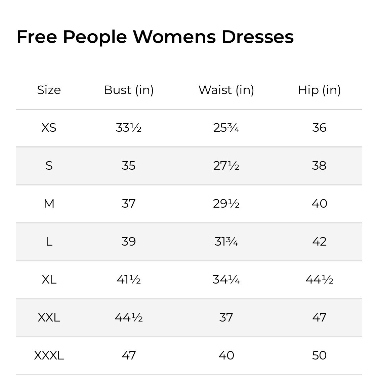This screenshot has height=384, width=378.
Task: Select the Waist (in) column header
Action: pos(226,90)
